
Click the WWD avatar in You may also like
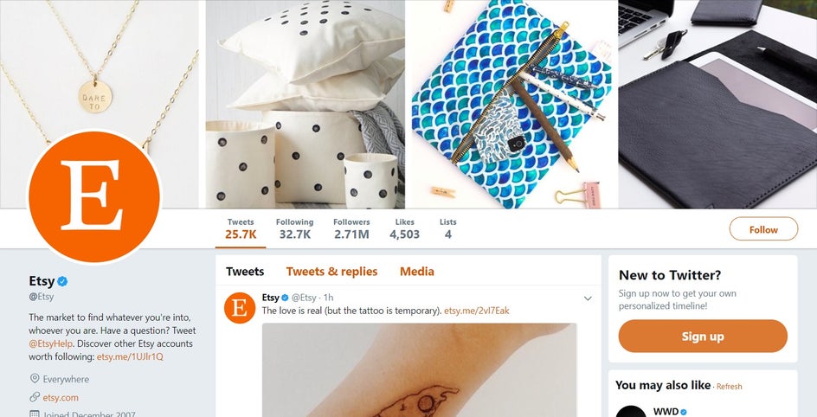(631, 411)
